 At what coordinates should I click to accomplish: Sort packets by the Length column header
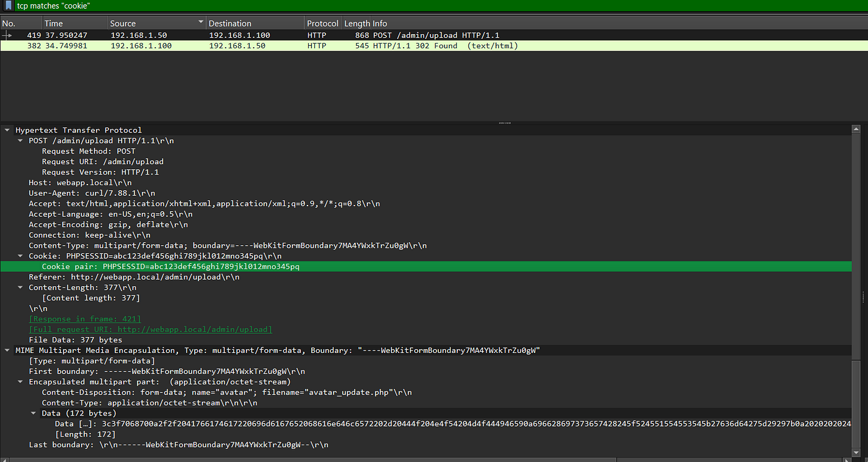click(357, 24)
